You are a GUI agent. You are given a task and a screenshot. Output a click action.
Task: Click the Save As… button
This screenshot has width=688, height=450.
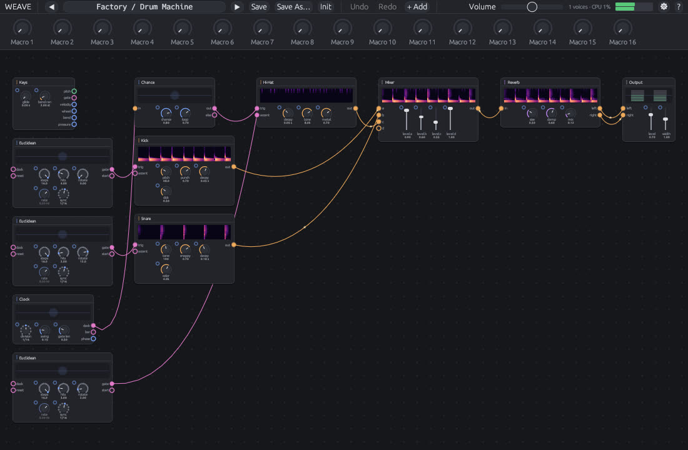point(293,7)
